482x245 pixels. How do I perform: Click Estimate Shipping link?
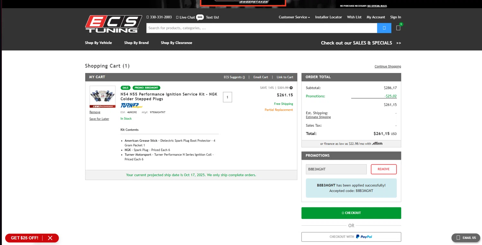(x=318, y=117)
